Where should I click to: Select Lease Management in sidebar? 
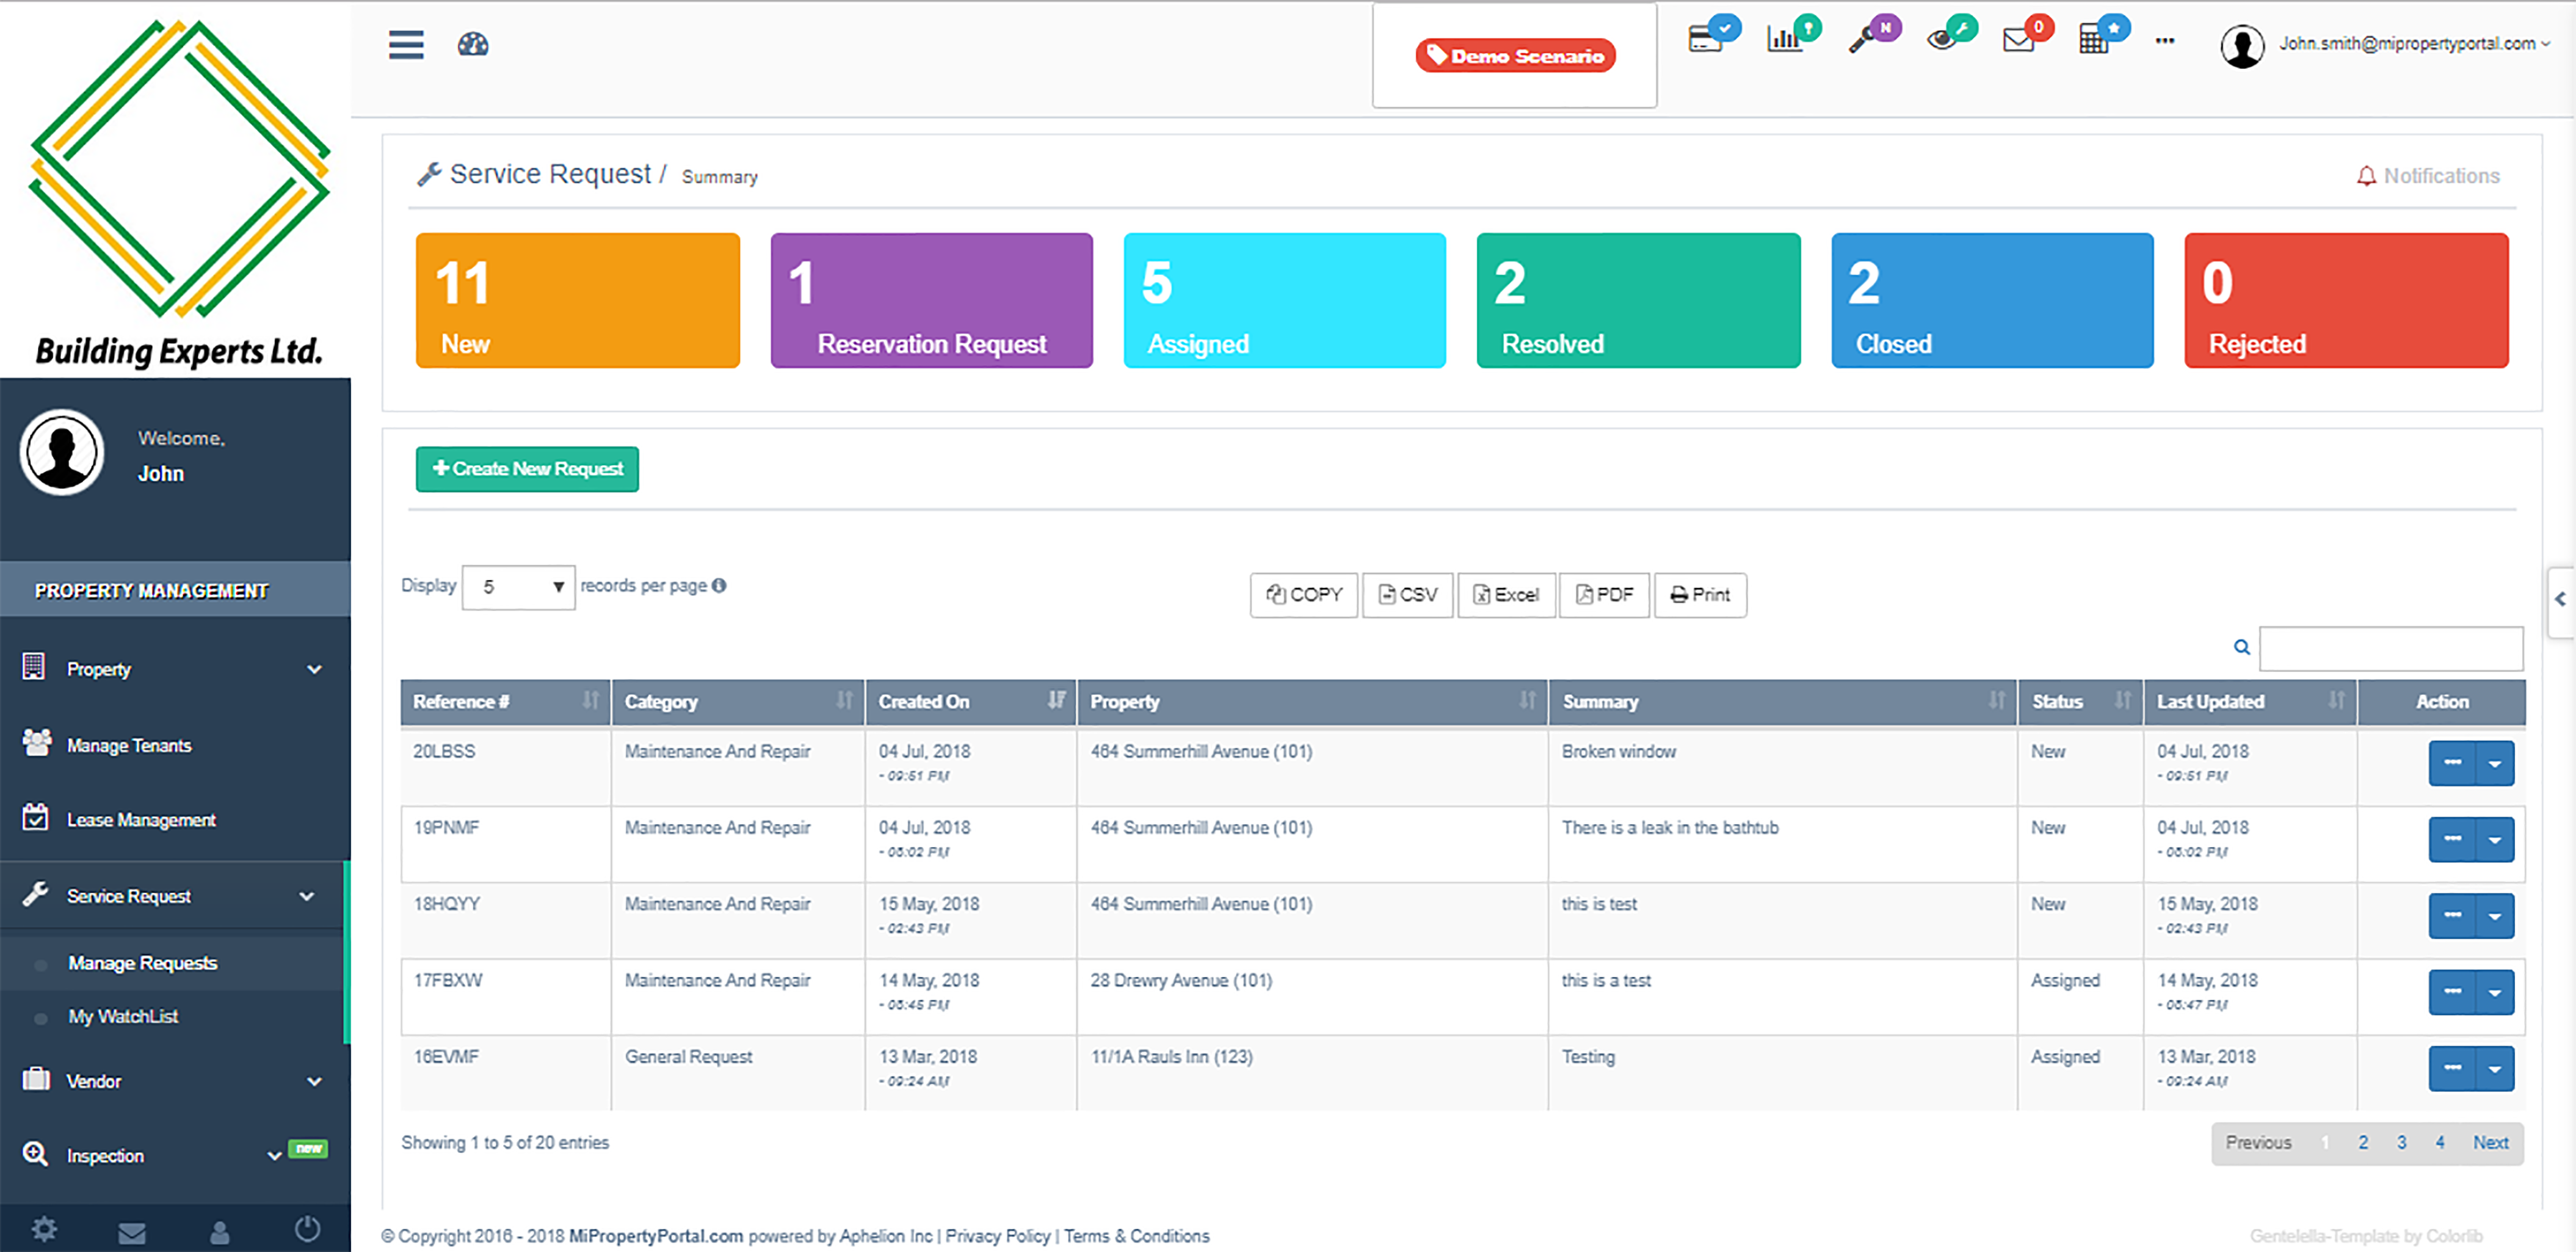(x=141, y=820)
